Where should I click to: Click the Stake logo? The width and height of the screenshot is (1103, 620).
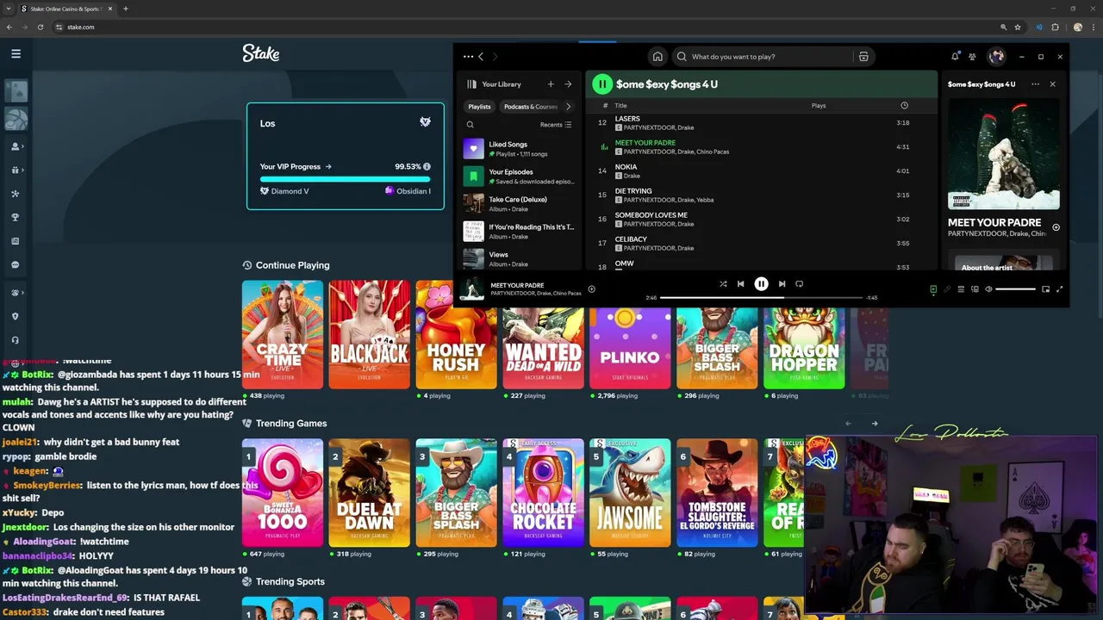coord(261,53)
